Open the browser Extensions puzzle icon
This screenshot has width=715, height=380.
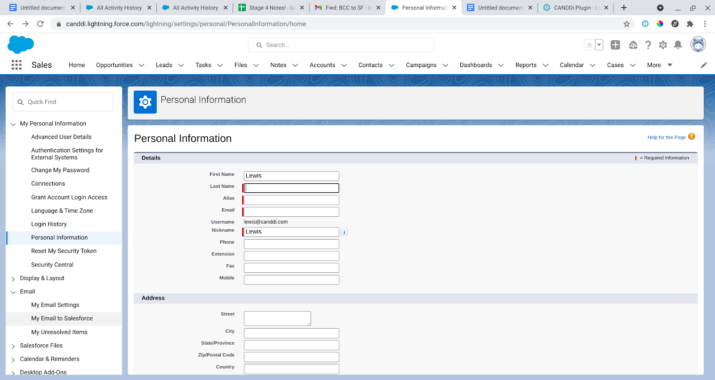[x=690, y=24]
